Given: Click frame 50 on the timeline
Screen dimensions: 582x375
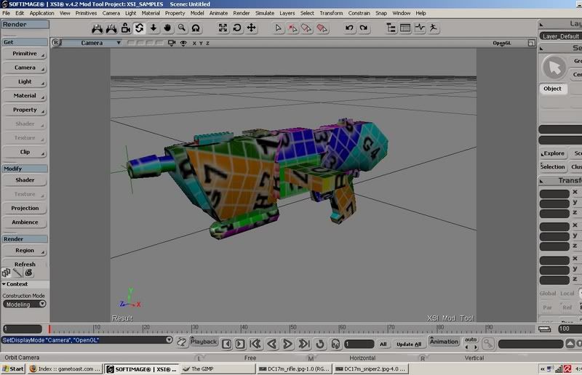Looking at the screenshot, I should pos(292,329).
